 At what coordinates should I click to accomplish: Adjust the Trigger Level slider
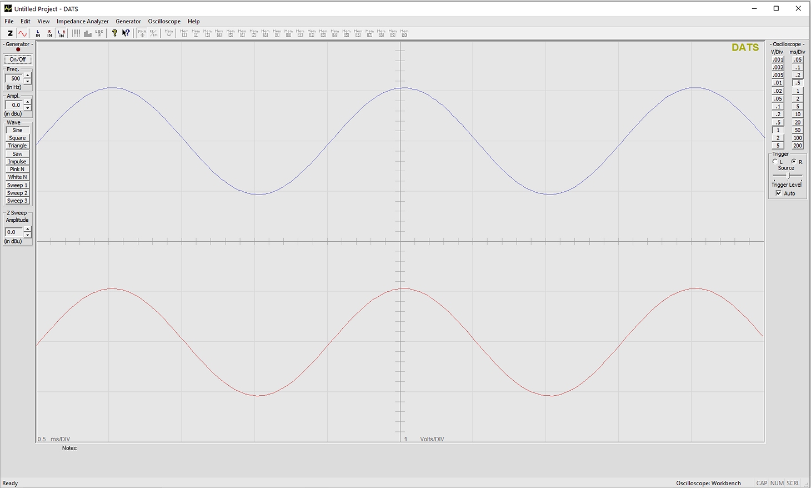click(x=788, y=176)
